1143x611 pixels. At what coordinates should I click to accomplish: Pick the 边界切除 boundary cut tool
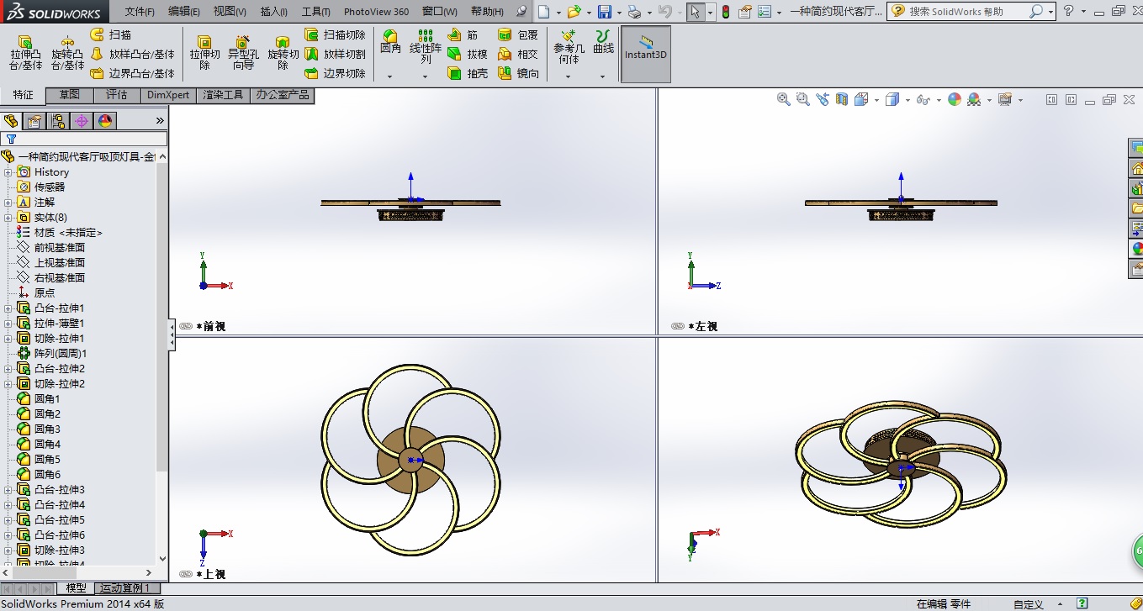pos(335,73)
